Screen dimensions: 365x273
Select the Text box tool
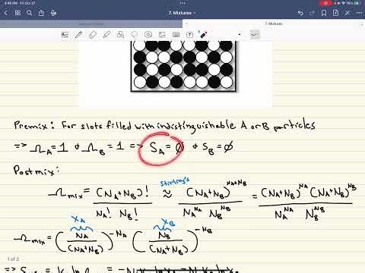(189, 35)
